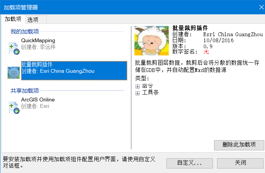The image size is (265, 173).
Task: Click the 批量裁剪插件 bold title
Action: click(x=190, y=28)
